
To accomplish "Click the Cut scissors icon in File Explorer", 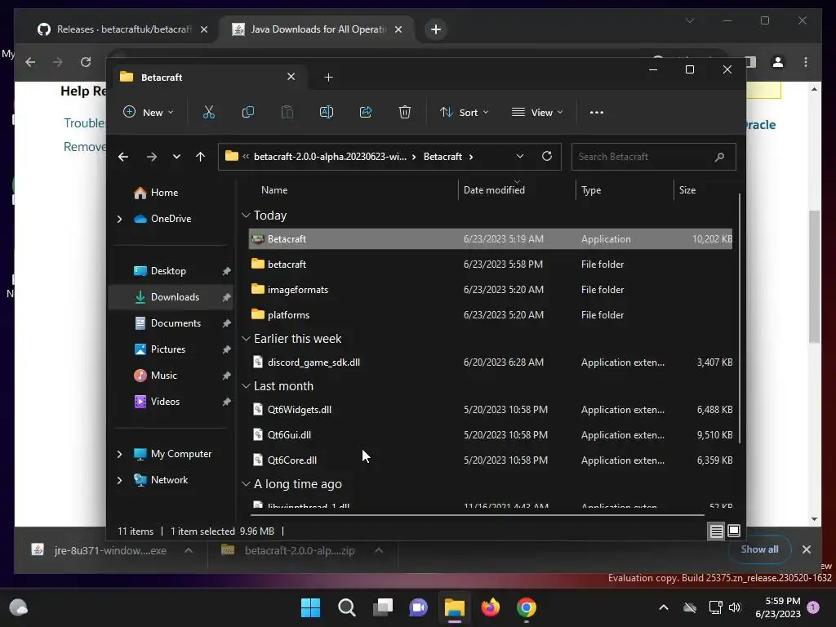I will pos(208,113).
